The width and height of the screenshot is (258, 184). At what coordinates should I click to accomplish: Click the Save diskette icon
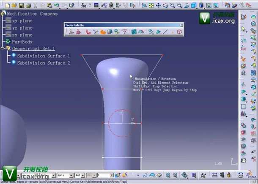point(21,5)
